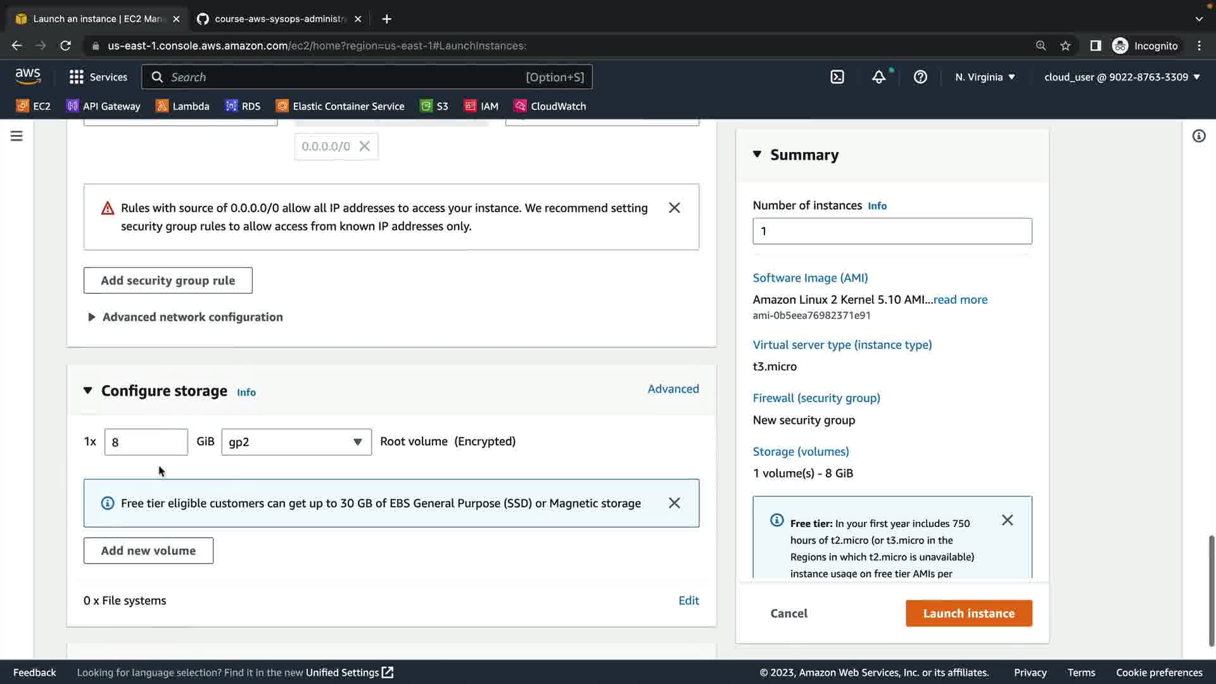Open the hamburger side navigation menu
1216x684 pixels.
16,136
